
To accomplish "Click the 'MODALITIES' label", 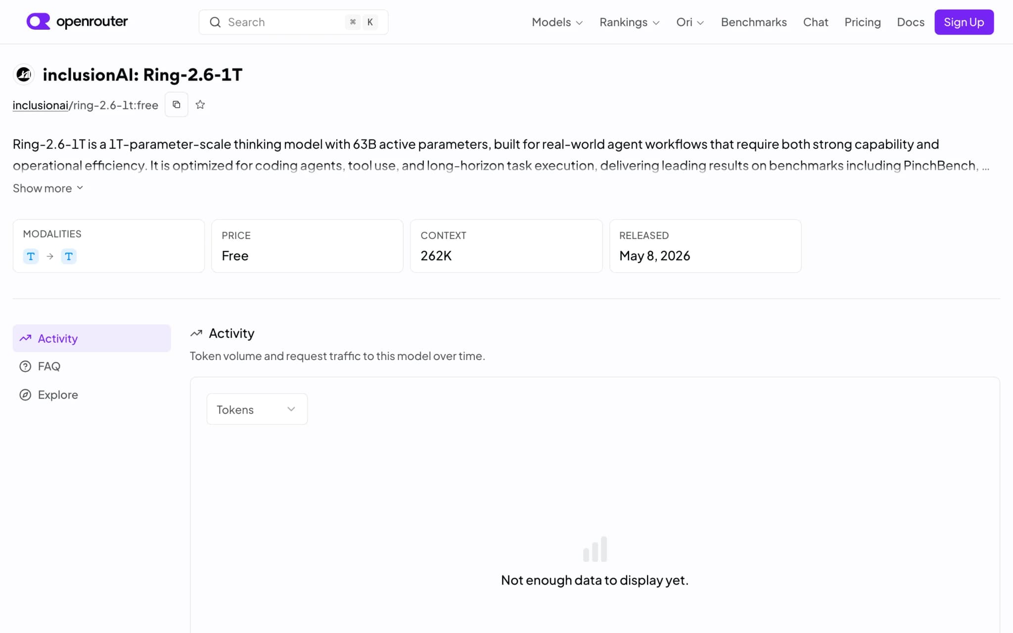I will [x=52, y=234].
